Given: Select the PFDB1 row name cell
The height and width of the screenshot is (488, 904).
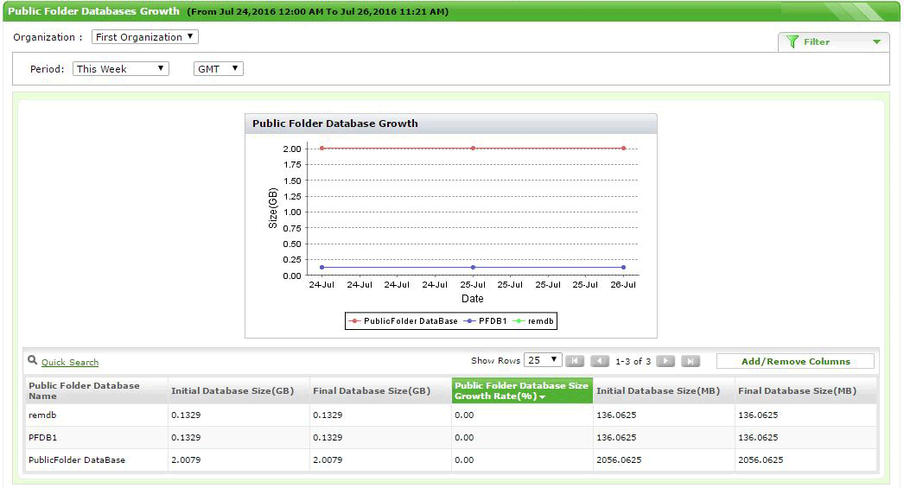Looking at the screenshot, I should [96, 437].
